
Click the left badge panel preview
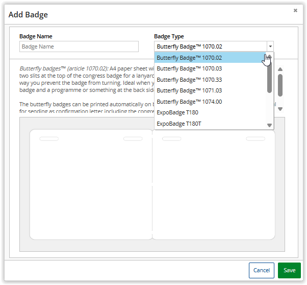[x=91, y=184]
